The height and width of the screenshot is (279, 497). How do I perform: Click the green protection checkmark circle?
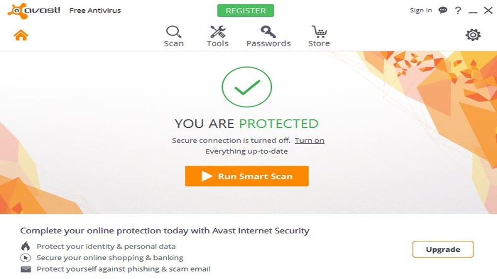[x=246, y=87]
